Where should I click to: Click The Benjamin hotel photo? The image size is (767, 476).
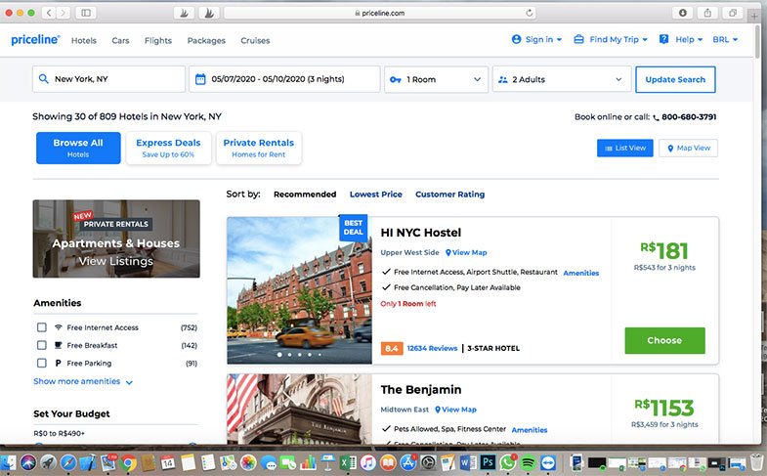pyautogui.click(x=299, y=410)
